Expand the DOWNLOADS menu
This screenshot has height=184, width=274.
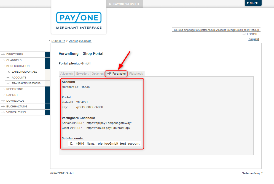15,101
